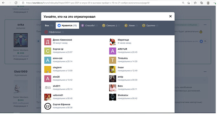This screenshot has width=219, height=115.
Task: Open the Оффтопик reactions tab
Action: point(54,32)
